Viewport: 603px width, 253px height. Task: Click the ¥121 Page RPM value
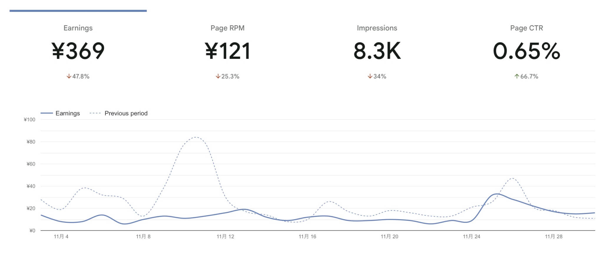point(227,51)
